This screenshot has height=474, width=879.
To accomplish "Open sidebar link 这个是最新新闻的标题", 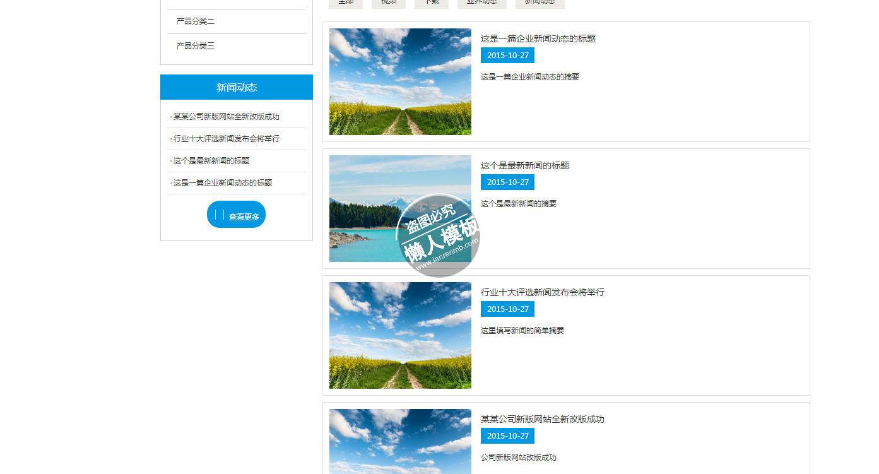I will point(211,161).
